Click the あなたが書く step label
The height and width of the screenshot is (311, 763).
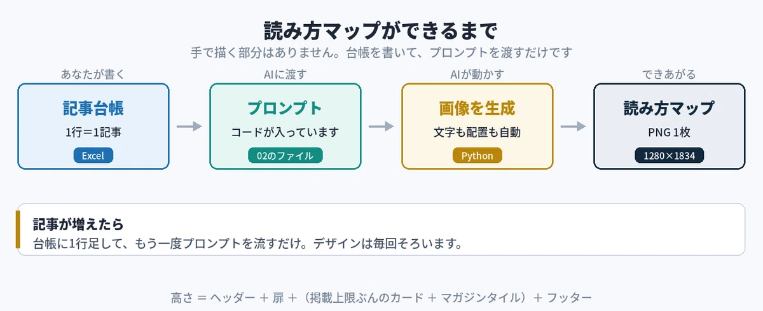(93, 74)
